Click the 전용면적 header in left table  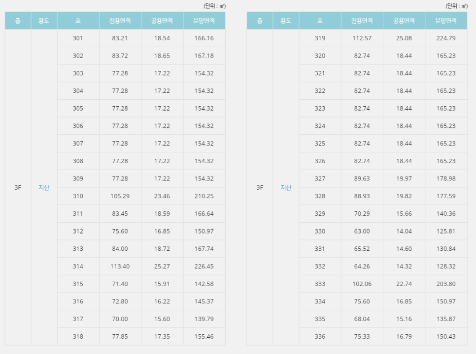pos(120,21)
